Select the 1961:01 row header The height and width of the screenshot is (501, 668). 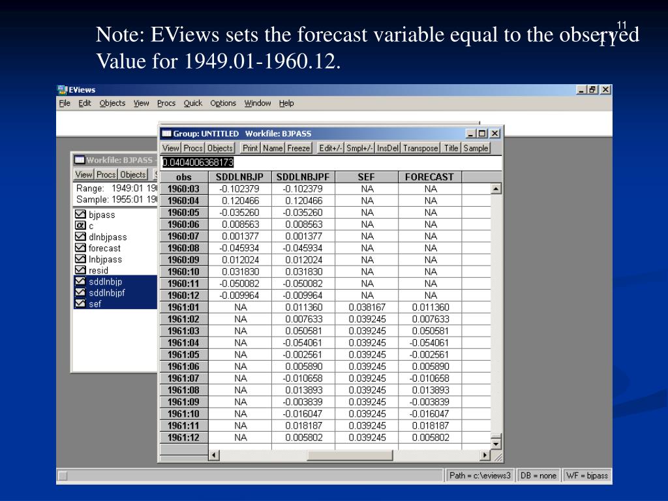[x=183, y=307]
